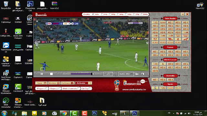Viewport: 207px width, 116px height.
Task: Click the France category header
Action: click(x=170, y=47)
